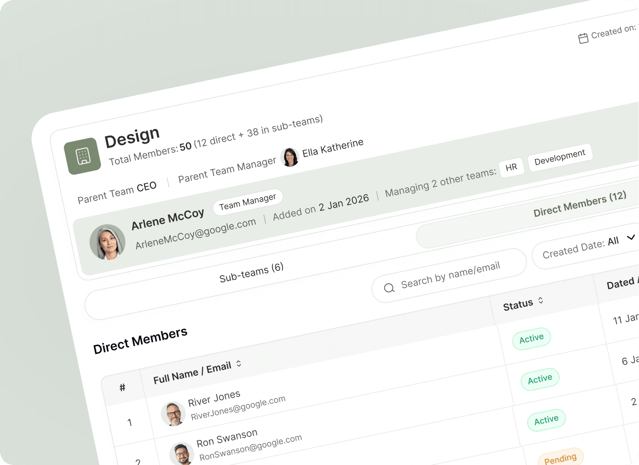Click Ron Swanson's avatar
639x465 pixels.
click(x=182, y=454)
